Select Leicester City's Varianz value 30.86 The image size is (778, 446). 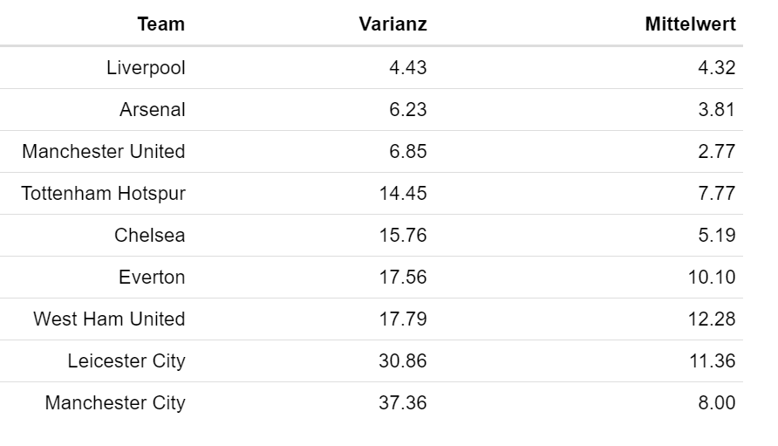coord(403,360)
